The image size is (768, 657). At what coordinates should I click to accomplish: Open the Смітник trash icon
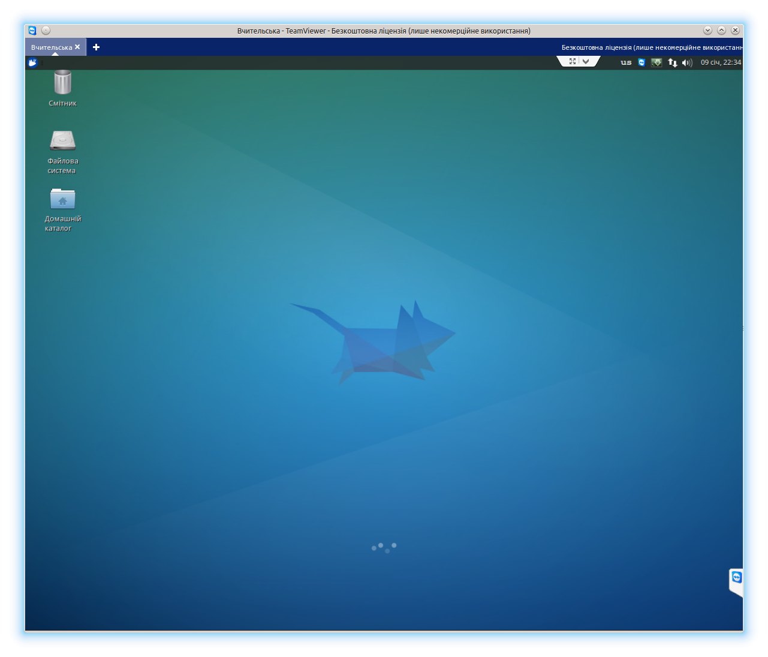point(62,83)
